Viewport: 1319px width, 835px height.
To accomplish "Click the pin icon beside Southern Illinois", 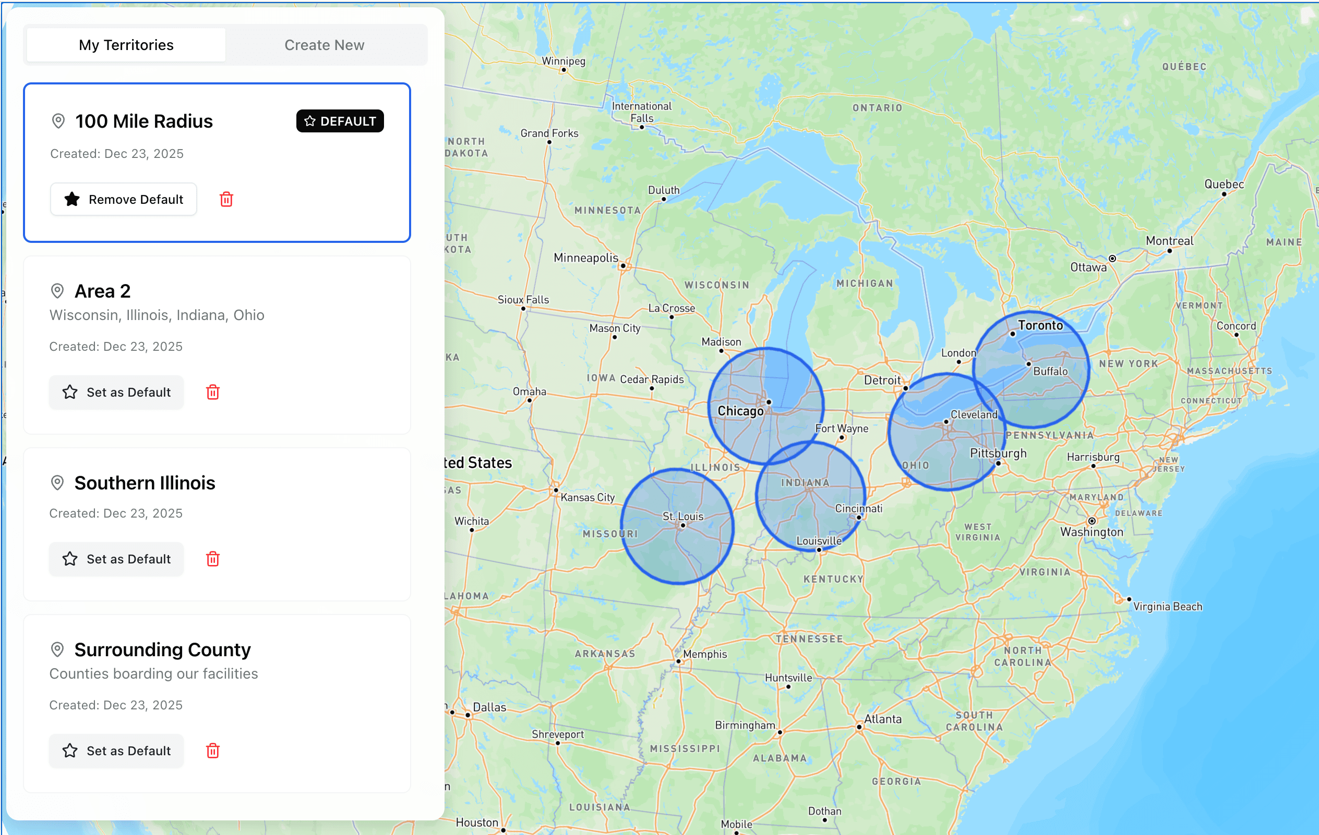I will (x=57, y=483).
